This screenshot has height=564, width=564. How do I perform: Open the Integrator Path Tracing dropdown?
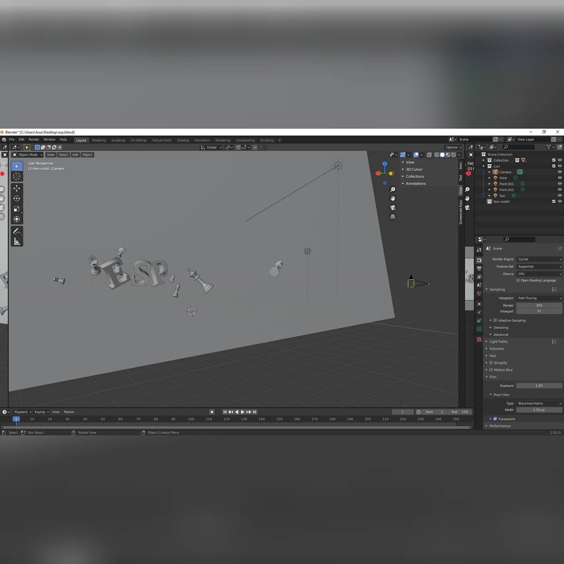tap(539, 298)
